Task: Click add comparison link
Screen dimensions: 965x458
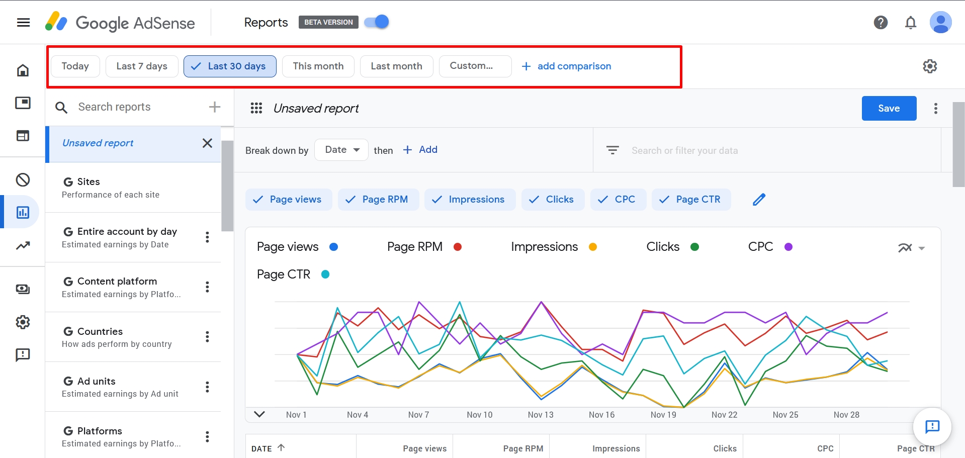Action: pos(566,66)
